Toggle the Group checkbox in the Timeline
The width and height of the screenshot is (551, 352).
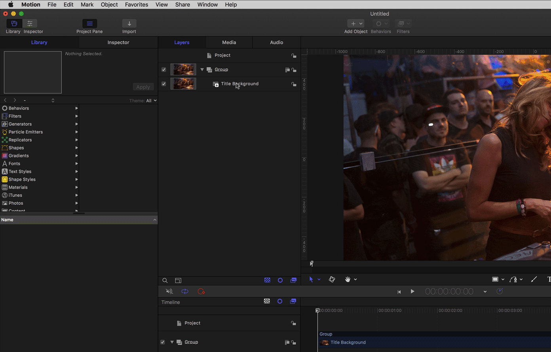tap(163, 342)
